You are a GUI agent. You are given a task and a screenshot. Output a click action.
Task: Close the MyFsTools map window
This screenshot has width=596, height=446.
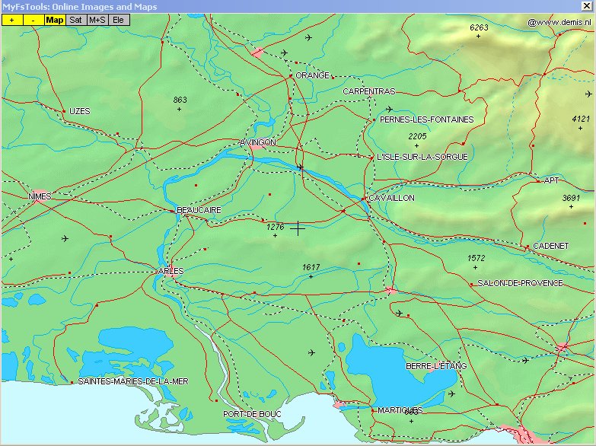(586, 5)
